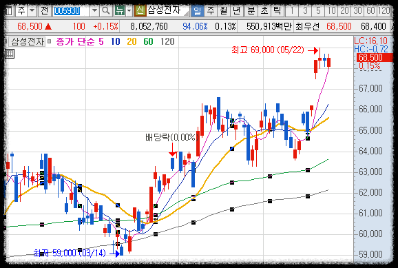The image size is (398, 268).
Task: Click the 최저 59,000 (03/14) annotation
Action: [x=70, y=253]
